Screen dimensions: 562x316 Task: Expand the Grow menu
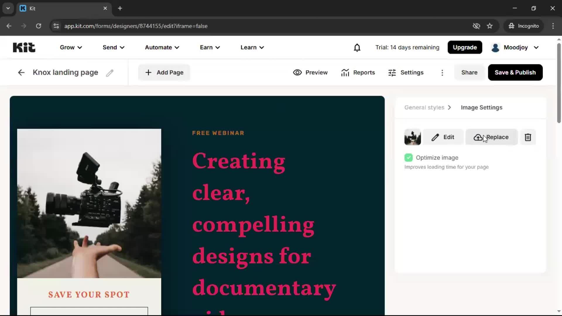tap(71, 47)
